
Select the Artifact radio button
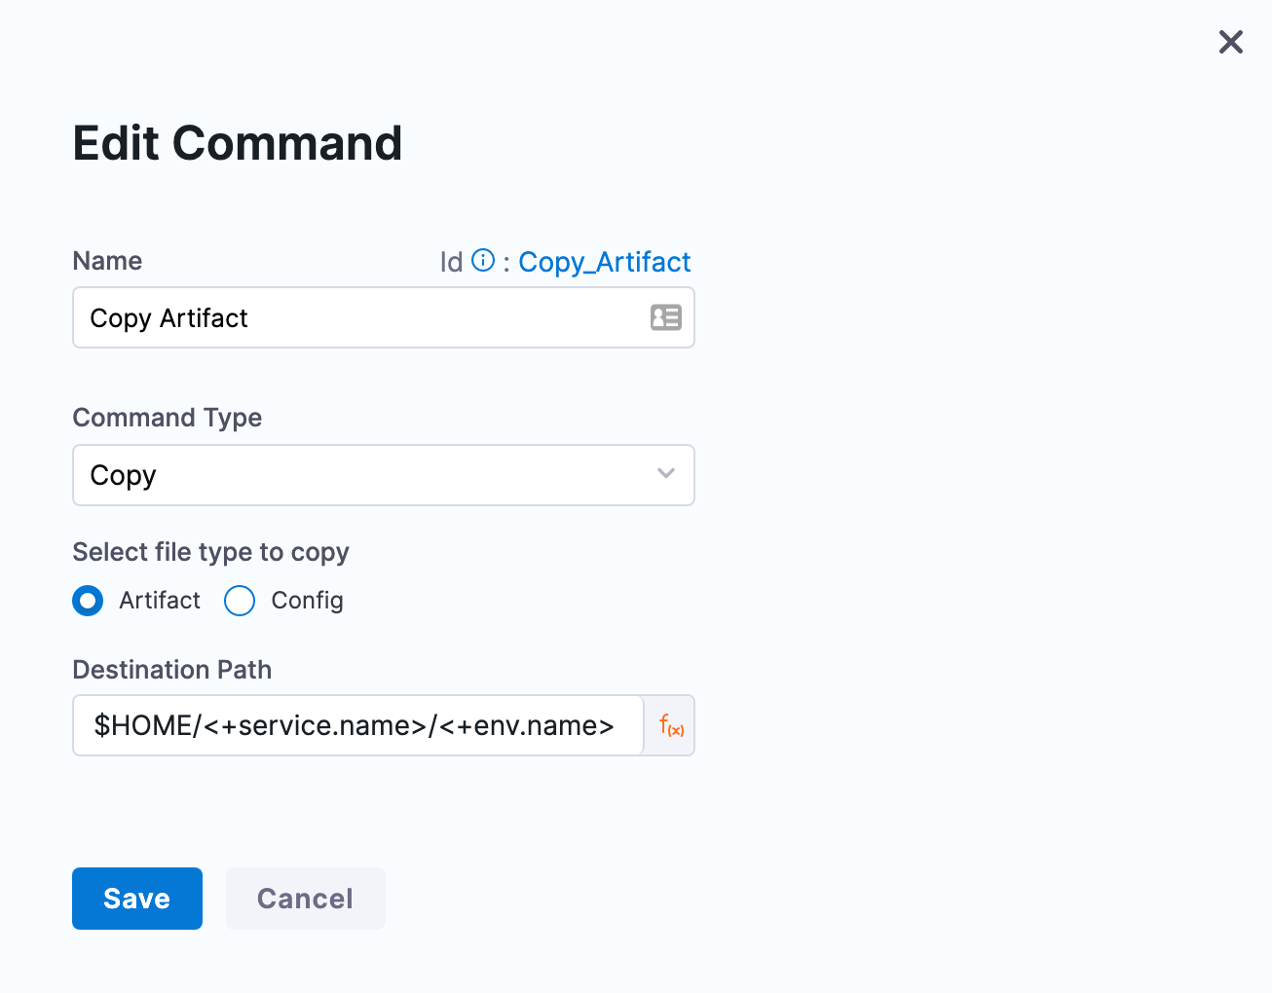pyautogui.click(x=88, y=601)
